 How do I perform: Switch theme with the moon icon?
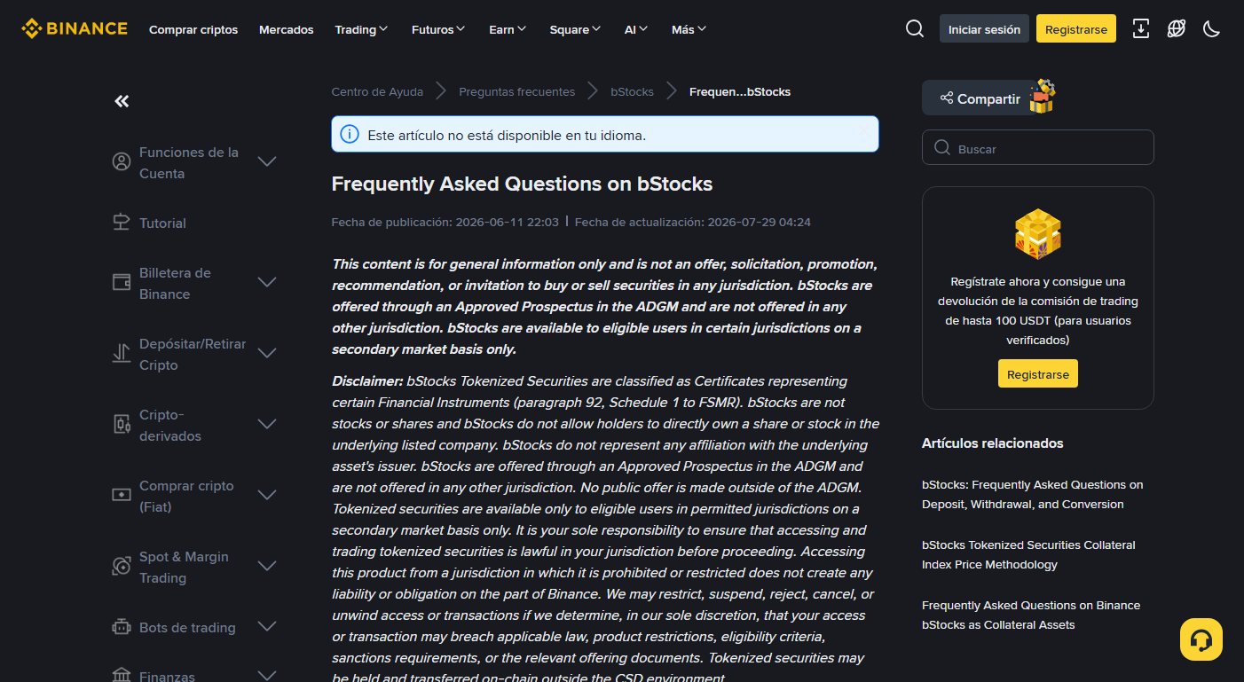pyautogui.click(x=1212, y=29)
